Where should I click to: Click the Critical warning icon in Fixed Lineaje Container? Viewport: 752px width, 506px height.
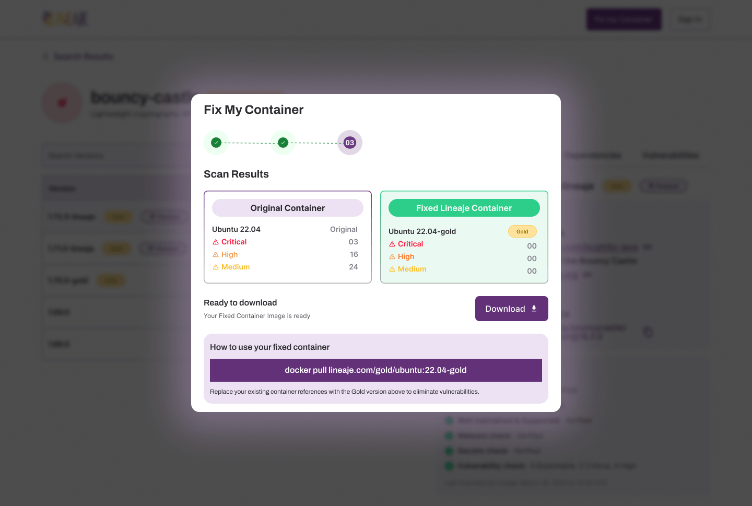click(x=392, y=244)
